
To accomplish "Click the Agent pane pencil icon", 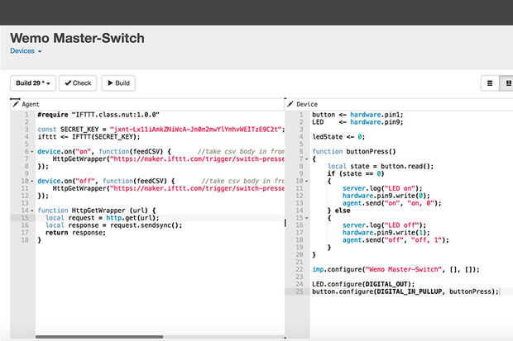I will pyautogui.click(x=15, y=104).
